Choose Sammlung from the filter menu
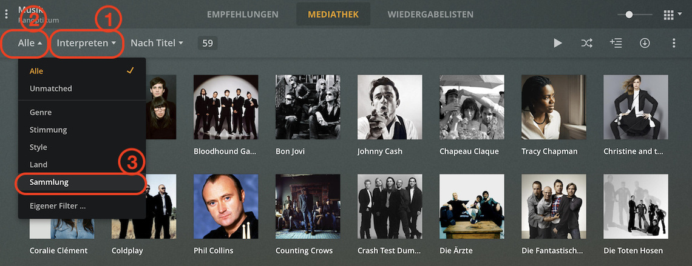This screenshot has width=692, height=266. click(x=82, y=182)
